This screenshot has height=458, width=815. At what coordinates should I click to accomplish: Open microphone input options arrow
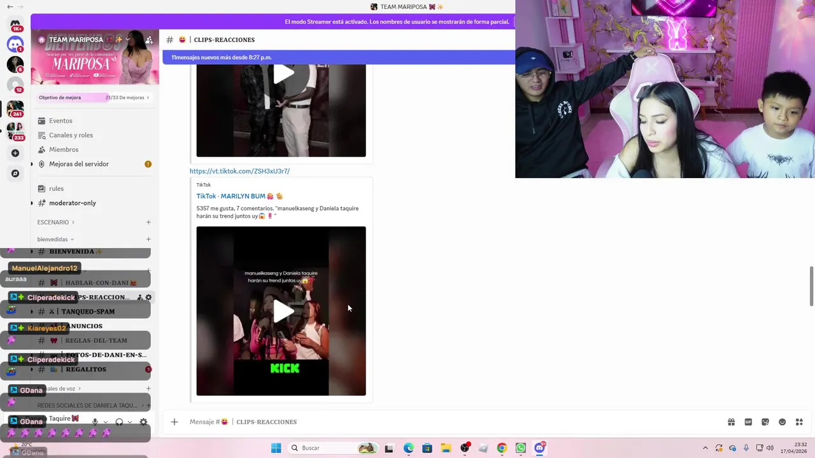tap(106, 422)
